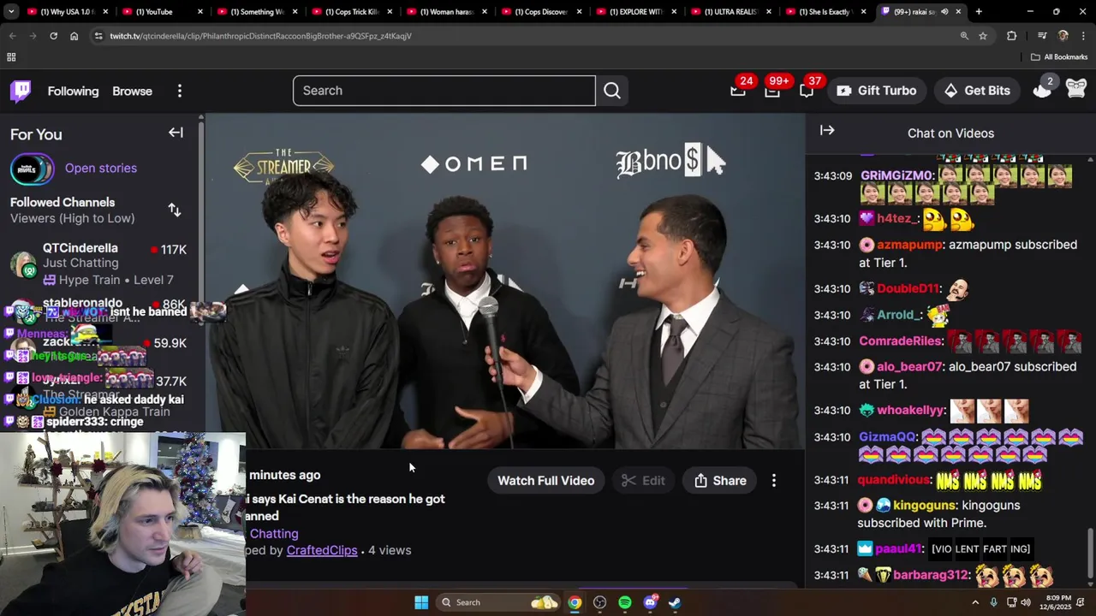Focus the Twitch search field
Screen dimensions: 1096x616
444,91
